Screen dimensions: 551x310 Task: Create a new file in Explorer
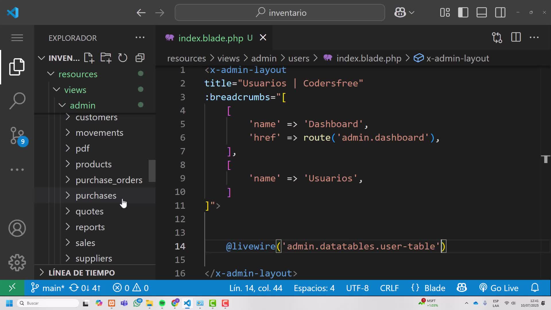[89, 58]
